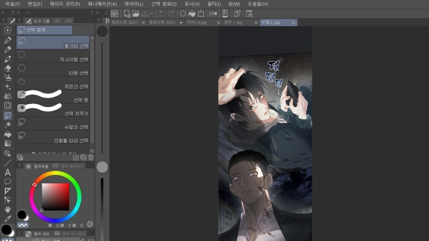
Task: Select main foreground black color in toolbar
Action: [x=6, y=230]
